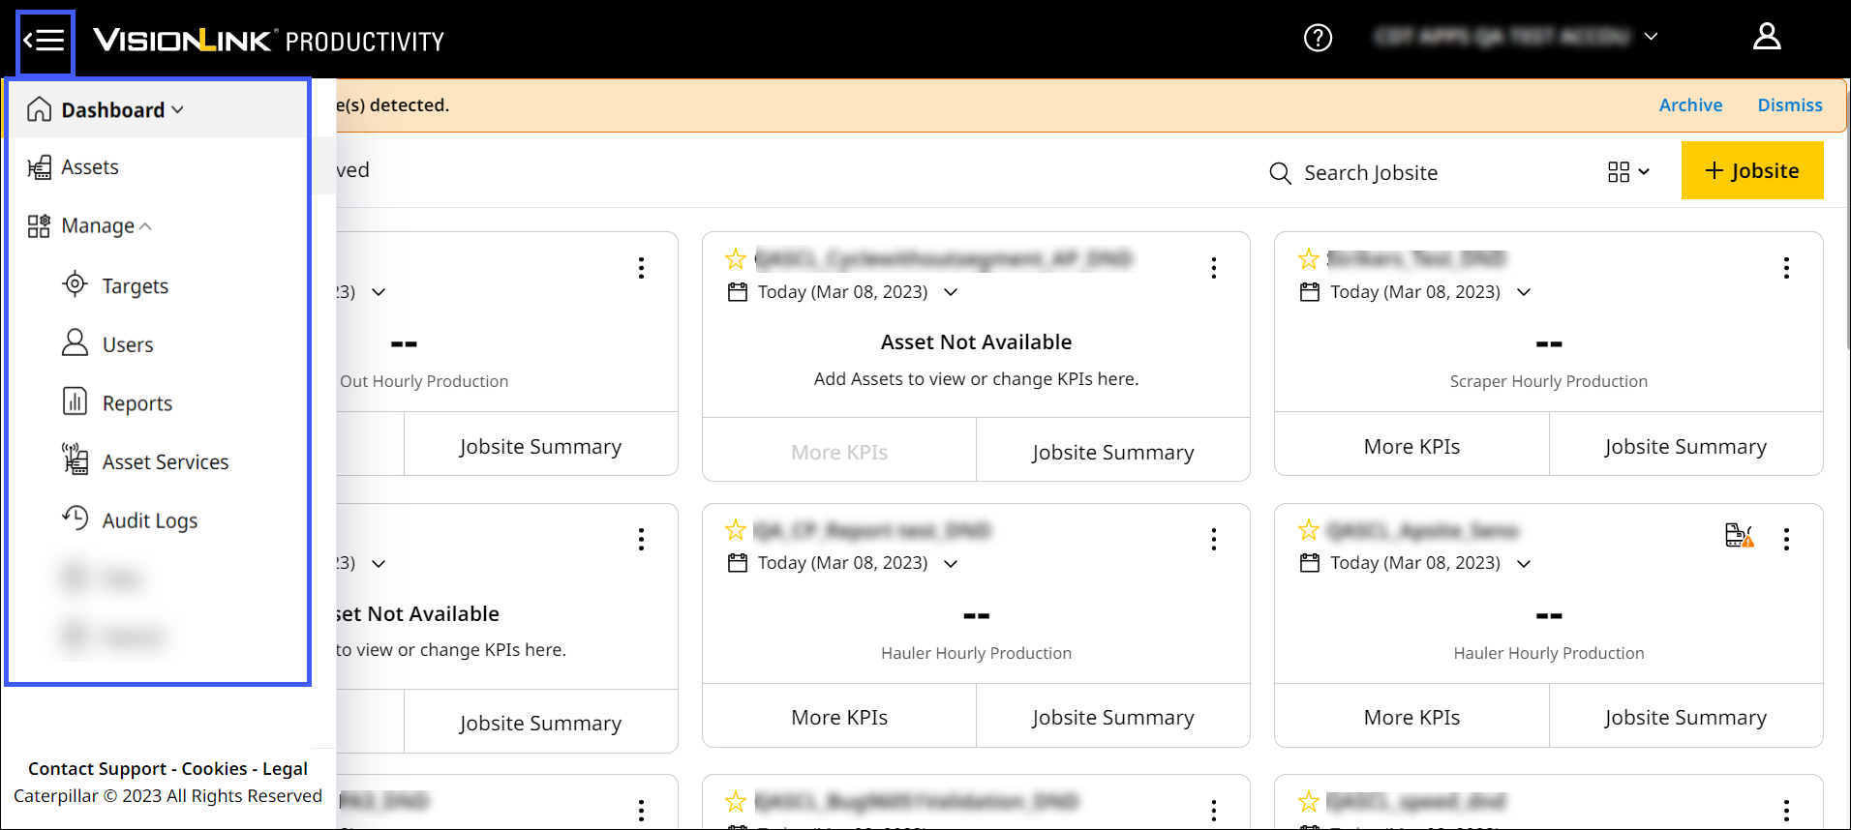Dismiss the notification banner
This screenshot has height=830, width=1851.
point(1789,105)
